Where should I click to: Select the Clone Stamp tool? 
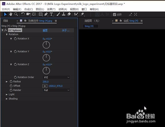coord(64,14)
